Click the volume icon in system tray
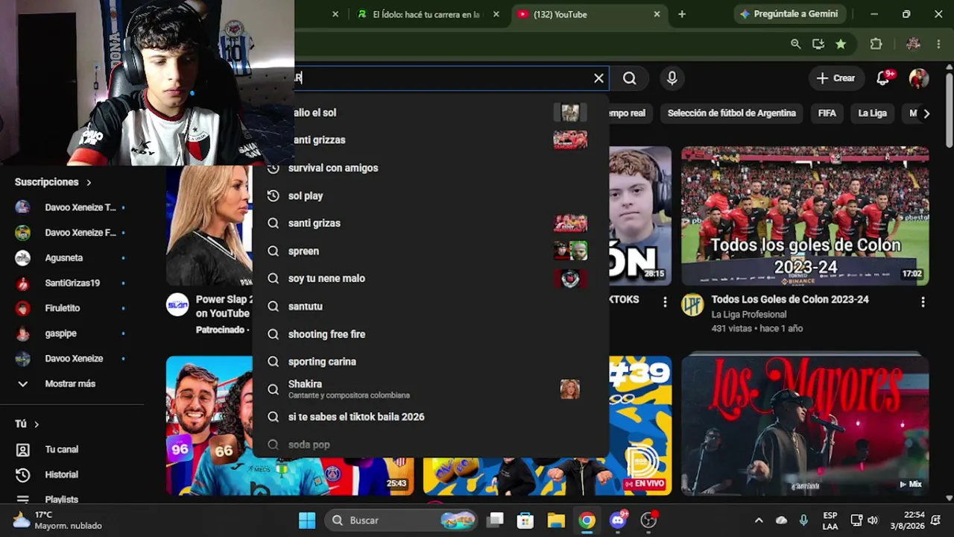This screenshot has width=954, height=537. tap(873, 520)
